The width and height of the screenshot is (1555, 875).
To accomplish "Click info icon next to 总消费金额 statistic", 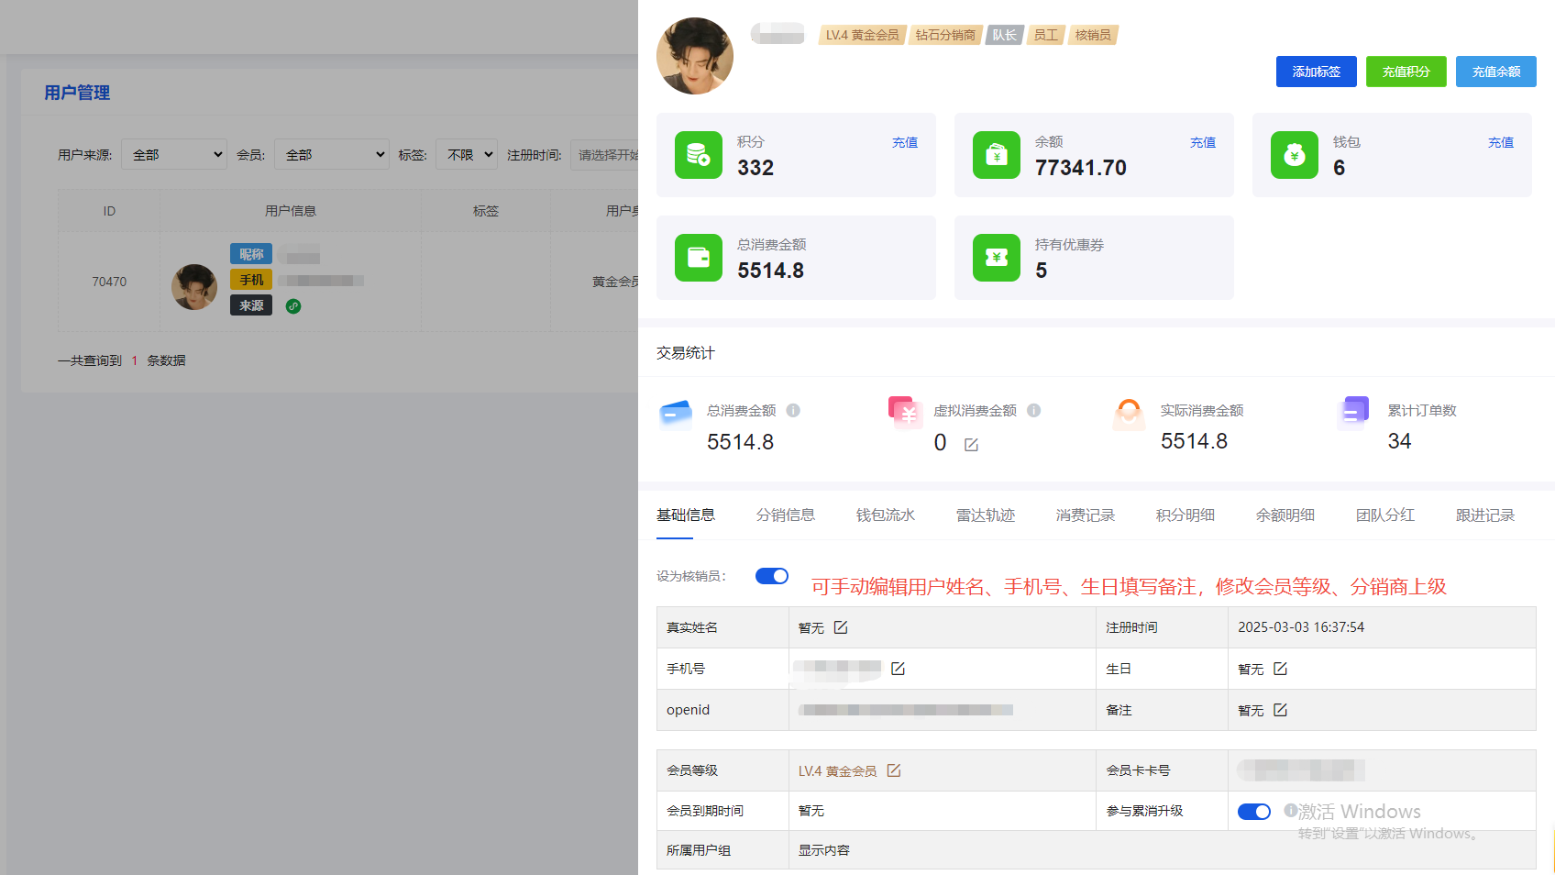I will (793, 411).
